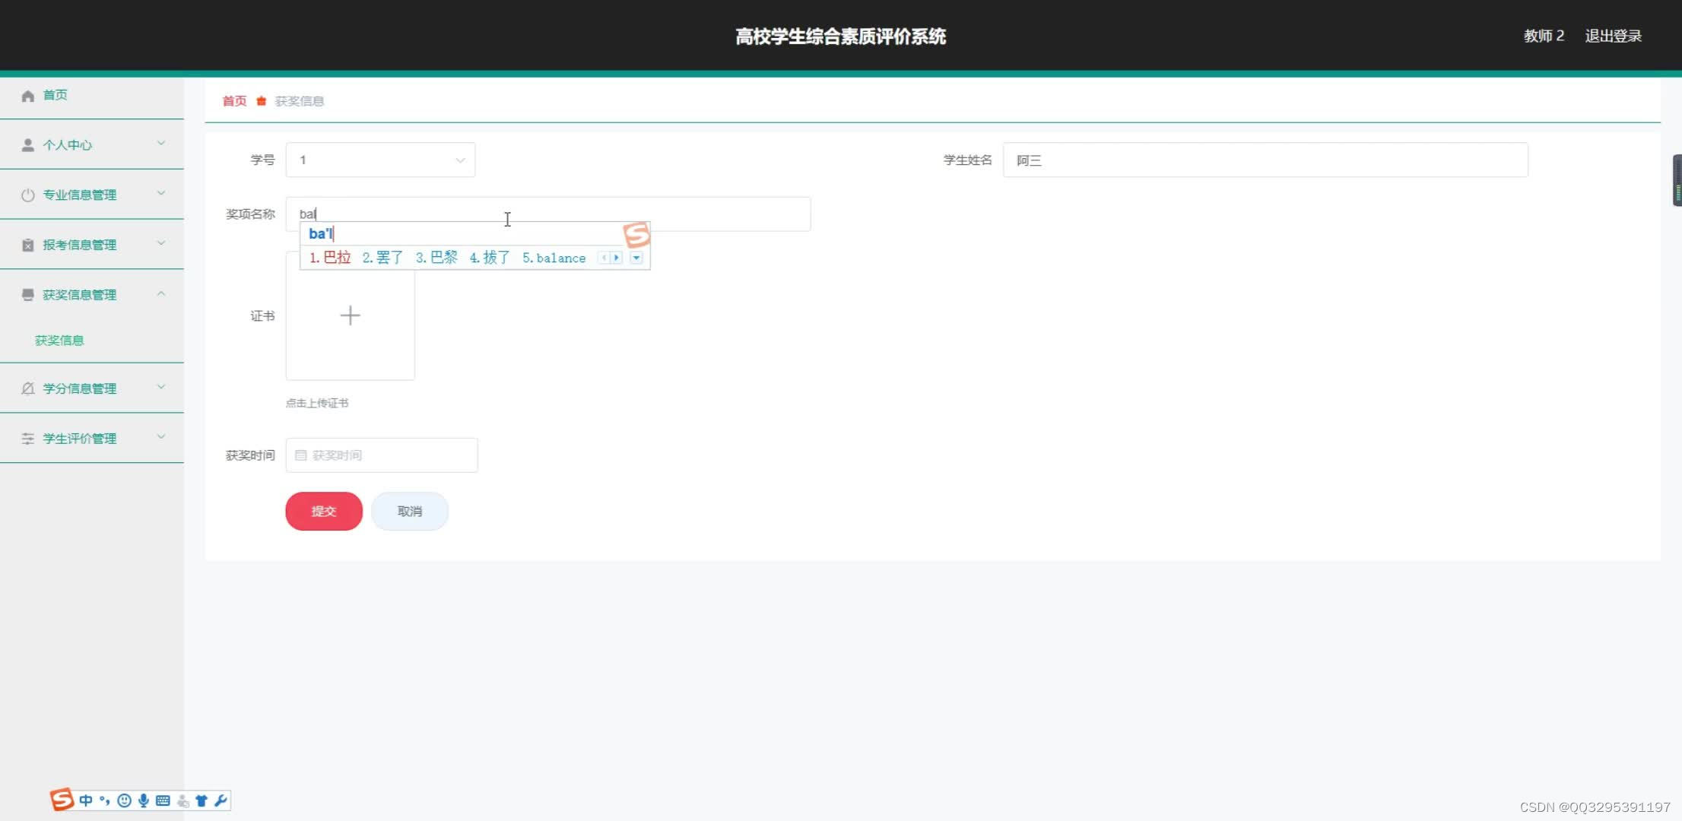The width and height of the screenshot is (1682, 821).
Task: Click the clipboard icon beside 报考信息管理
Action: pos(28,245)
